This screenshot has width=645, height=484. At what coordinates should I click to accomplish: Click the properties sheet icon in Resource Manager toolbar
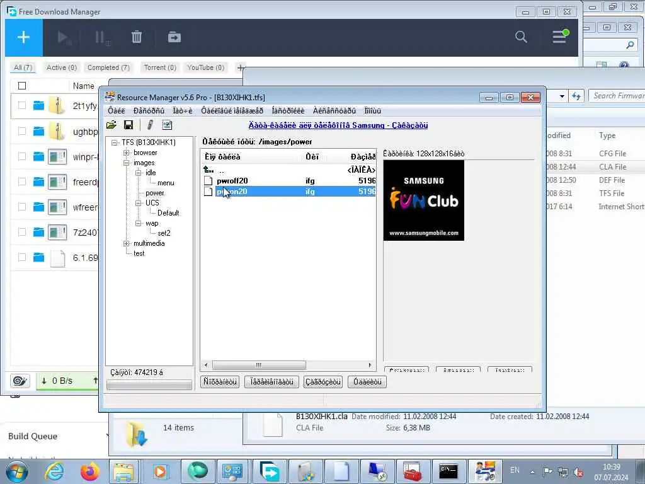167,125
